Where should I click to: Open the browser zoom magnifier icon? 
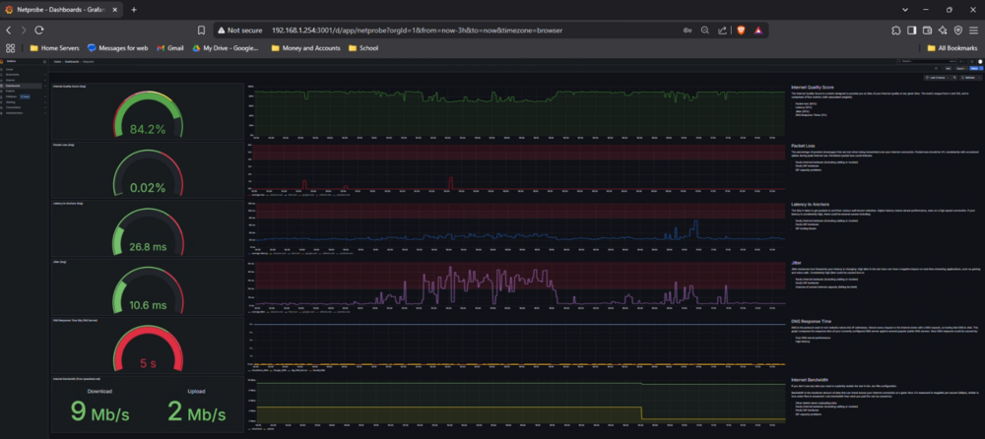click(x=705, y=31)
